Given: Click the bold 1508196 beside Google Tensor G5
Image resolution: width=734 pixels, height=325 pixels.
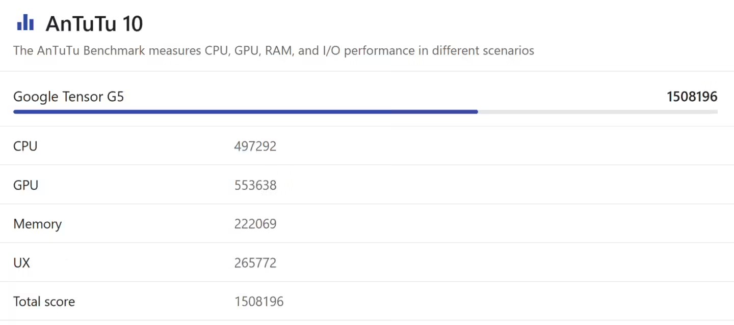Looking at the screenshot, I should pos(692,97).
